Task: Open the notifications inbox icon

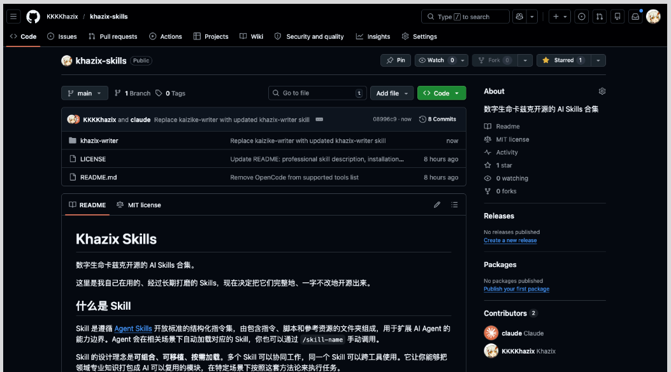Action: [x=635, y=17]
